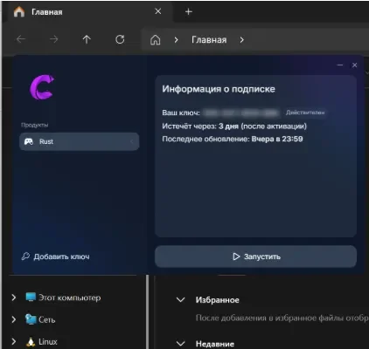Screen dimensions: 369x349
Task: Click the network icon for Сеть
Action: click(31, 319)
